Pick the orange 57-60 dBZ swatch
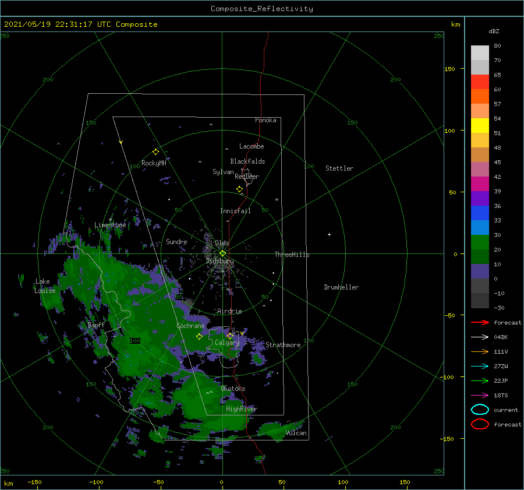The width and height of the screenshot is (524, 490). pyautogui.click(x=480, y=96)
